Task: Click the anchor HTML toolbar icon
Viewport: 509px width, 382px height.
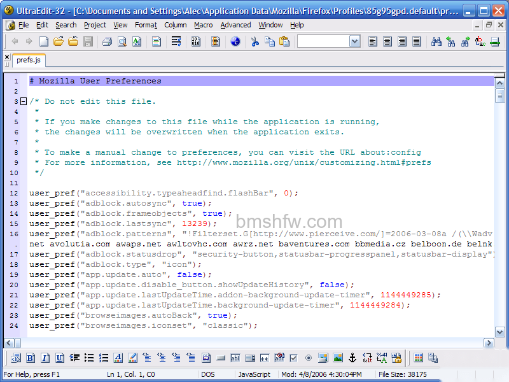Action: 352,358
